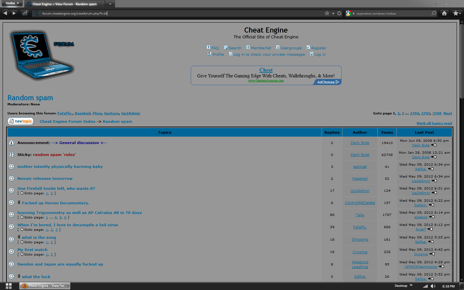Switch to the Cheat Engine View Forum tab
The width and height of the screenshot is (464, 290).
[64, 4]
